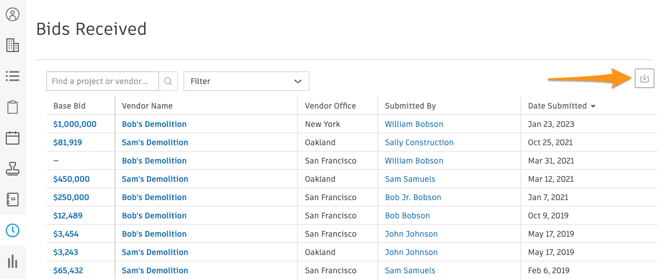Open the calendar icon in sidebar
Screen dimensions: 660x279
click(13, 138)
